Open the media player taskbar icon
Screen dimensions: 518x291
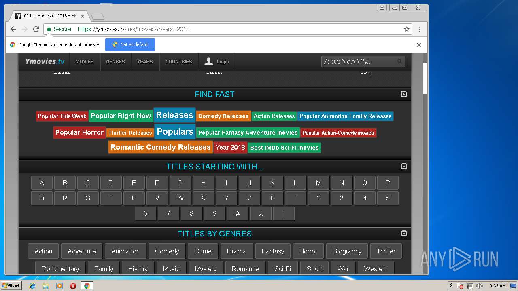[59, 286]
